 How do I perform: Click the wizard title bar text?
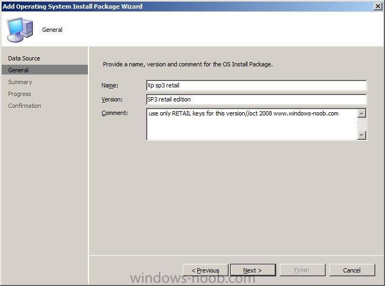coord(72,6)
